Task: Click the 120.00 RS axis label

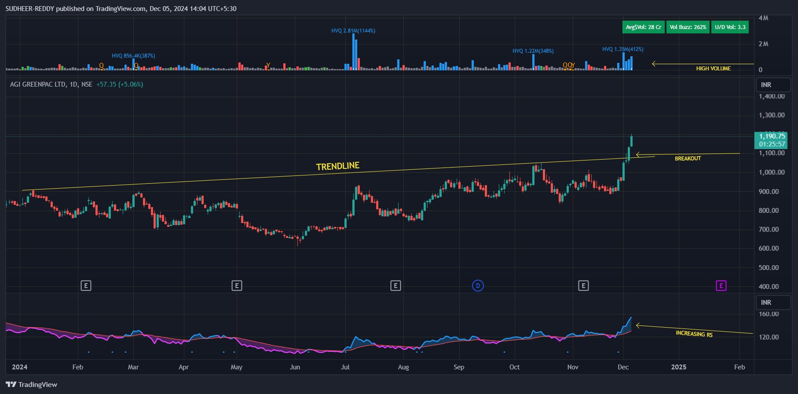Action: [x=769, y=337]
